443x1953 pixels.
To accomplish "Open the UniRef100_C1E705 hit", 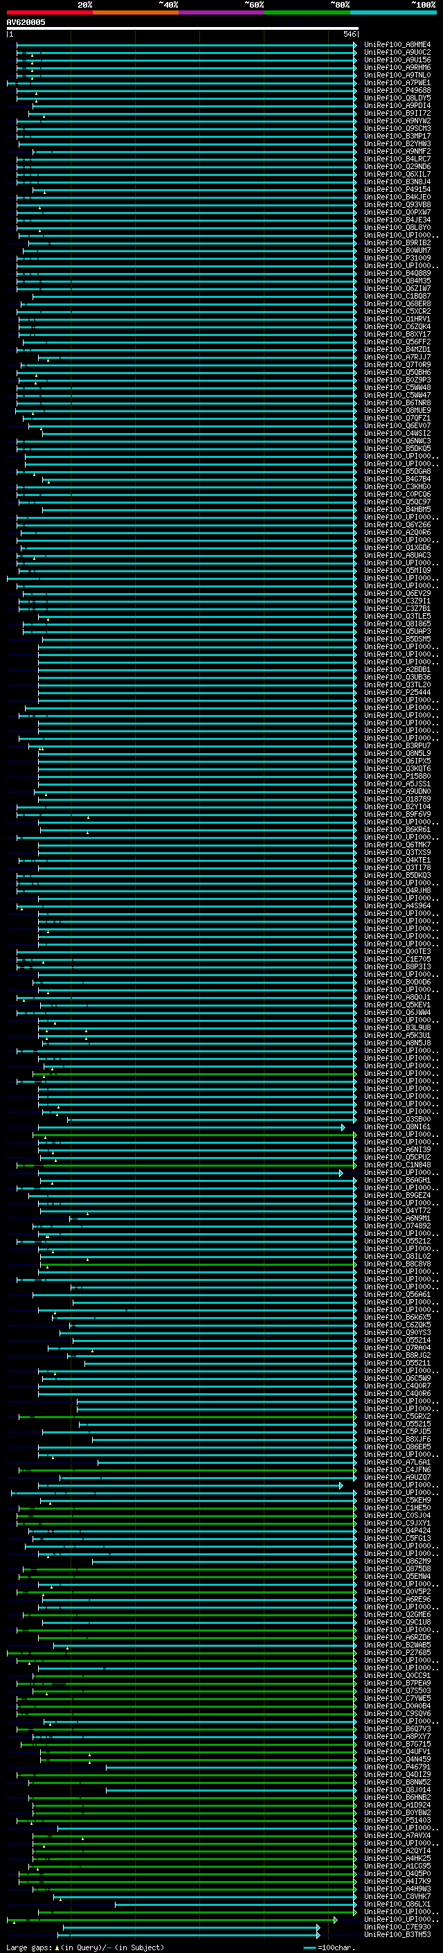I will point(397,959).
